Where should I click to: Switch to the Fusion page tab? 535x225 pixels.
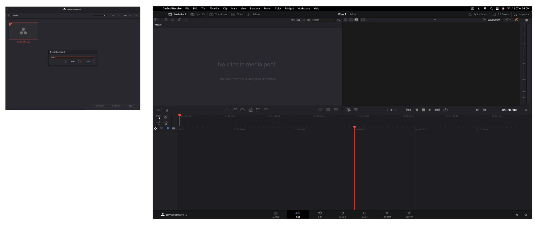click(342, 215)
